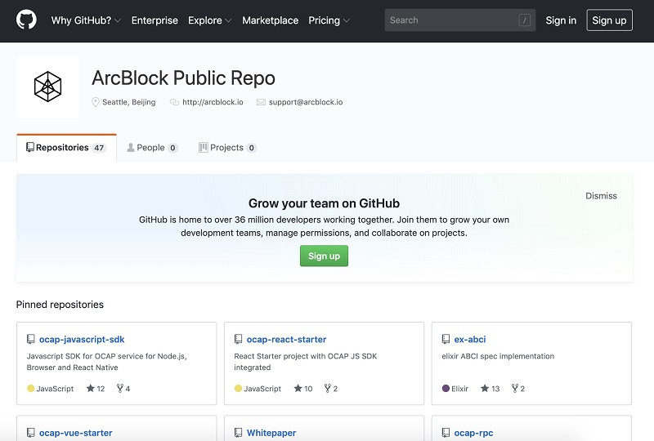
Task: Click the Grow your team on GitHub heading
Action: coord(324,203)
